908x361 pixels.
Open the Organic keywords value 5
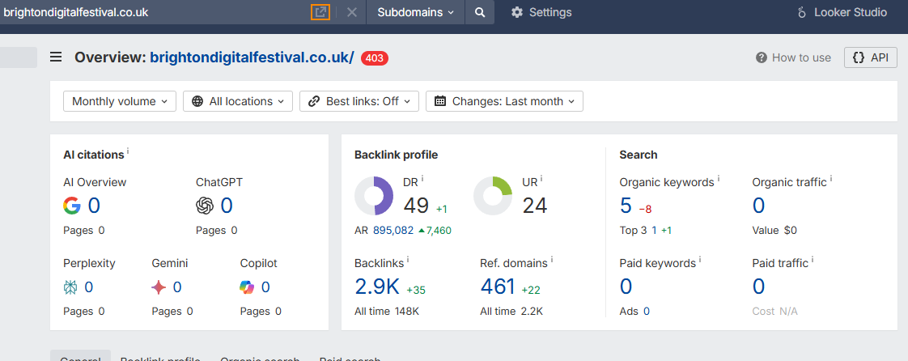tap(626, 206)
